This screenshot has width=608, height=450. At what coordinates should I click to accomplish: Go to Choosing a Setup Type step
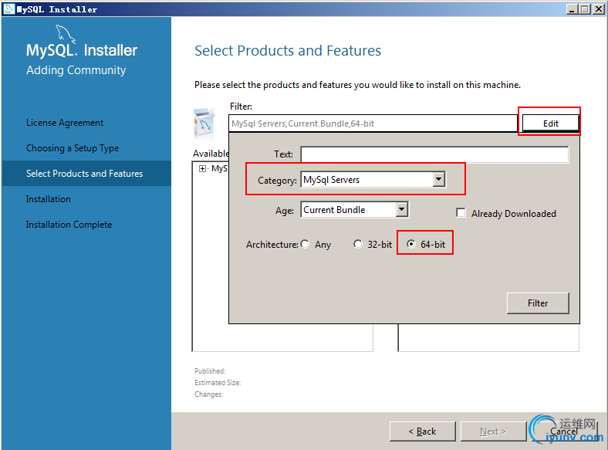click(73, 148)
